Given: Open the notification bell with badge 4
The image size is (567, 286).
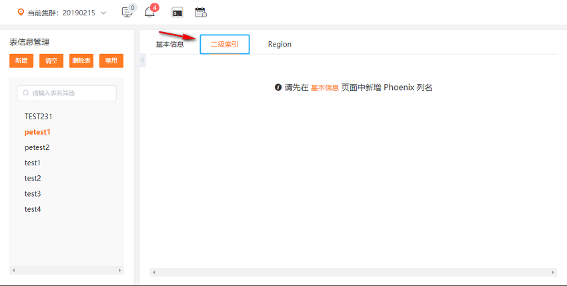Looking at the screenshot, I should [149, 12].
